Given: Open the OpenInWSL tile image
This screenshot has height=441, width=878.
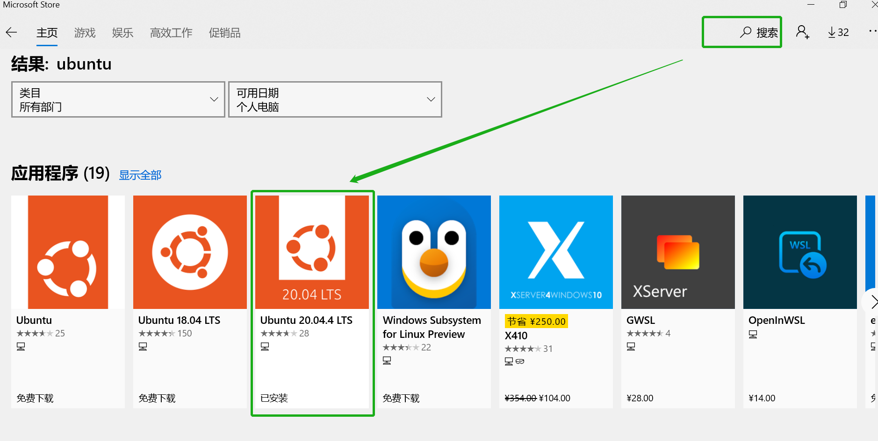Looking at the screenshot, I should (800, 252).
